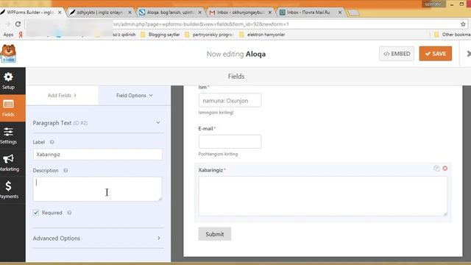Open the elektron hamyonlar bookmark folder
The width and height of the screenshot is (471, 265).
click(x=263, y=35)
